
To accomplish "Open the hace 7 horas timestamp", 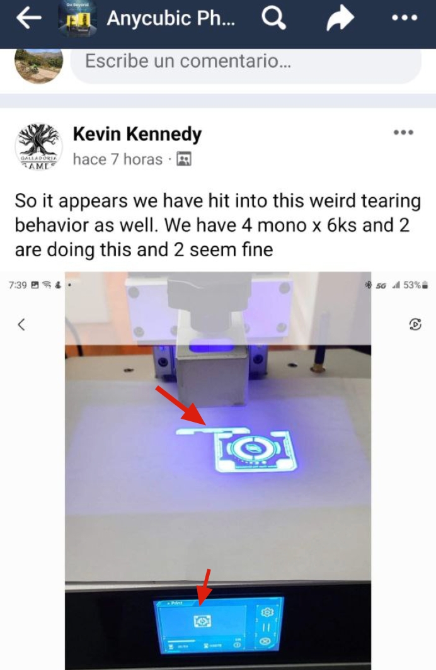I will coord(118,159).
